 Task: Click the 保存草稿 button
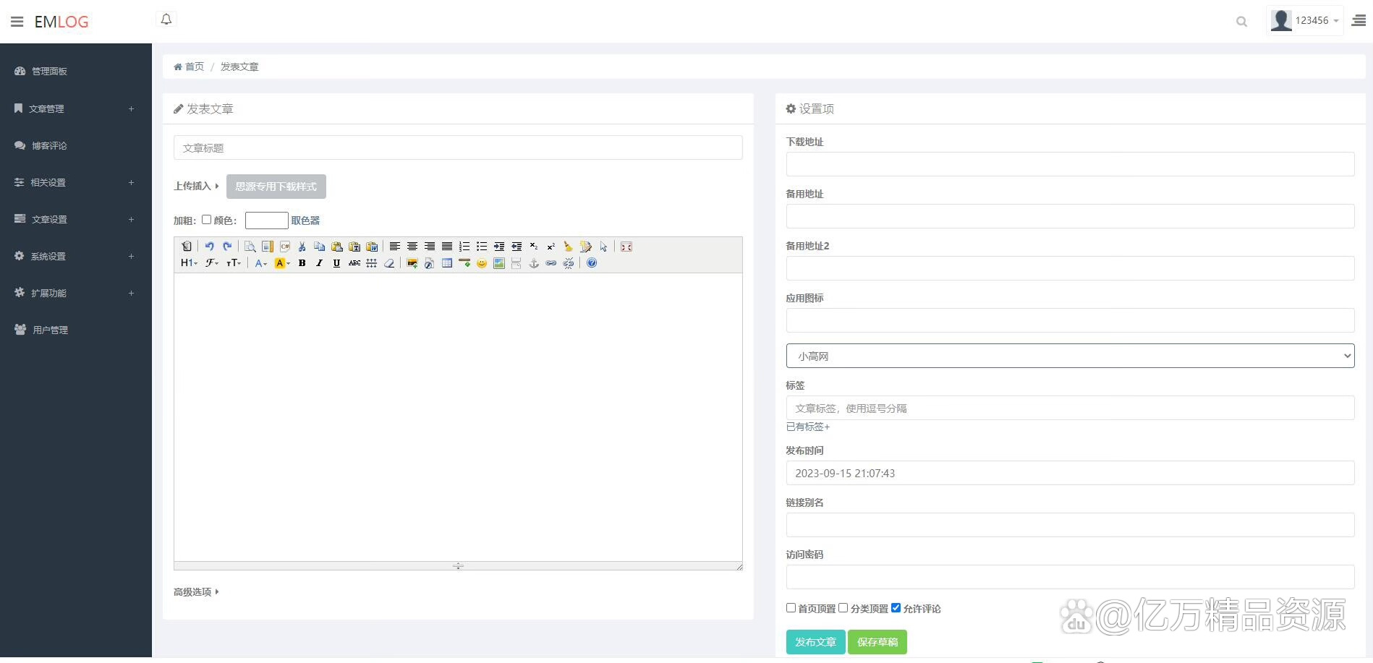(877, 642)
